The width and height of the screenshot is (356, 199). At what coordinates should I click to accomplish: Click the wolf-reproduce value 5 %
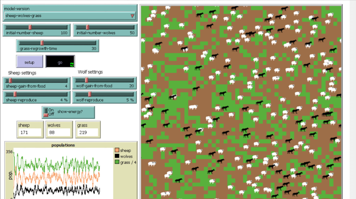(x=130, y=100)
